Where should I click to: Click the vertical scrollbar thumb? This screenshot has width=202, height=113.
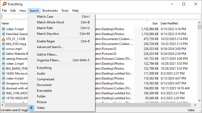(199, 27)
